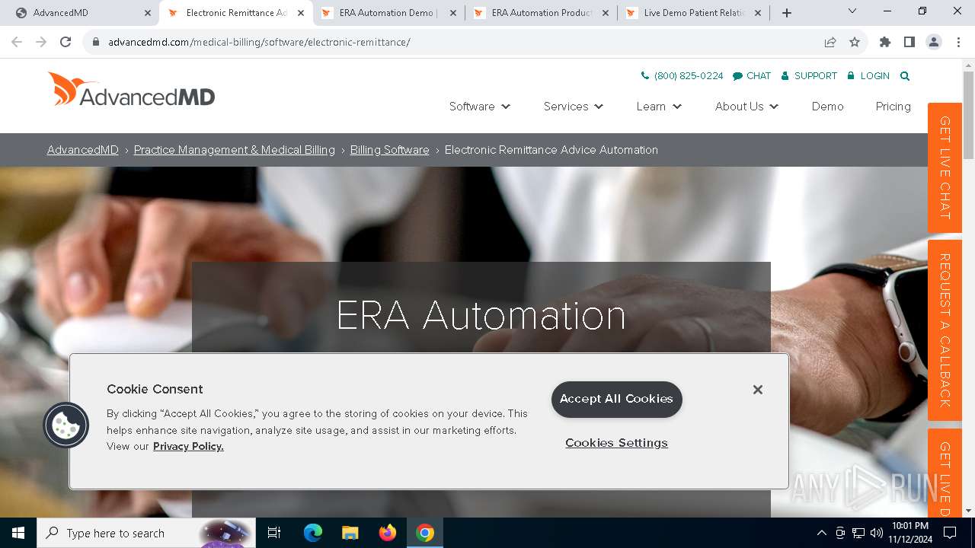Toggle the Chrome side panel icon
Image resolution: width=975 pixels, height=548 pixels.
click(909, 42)
